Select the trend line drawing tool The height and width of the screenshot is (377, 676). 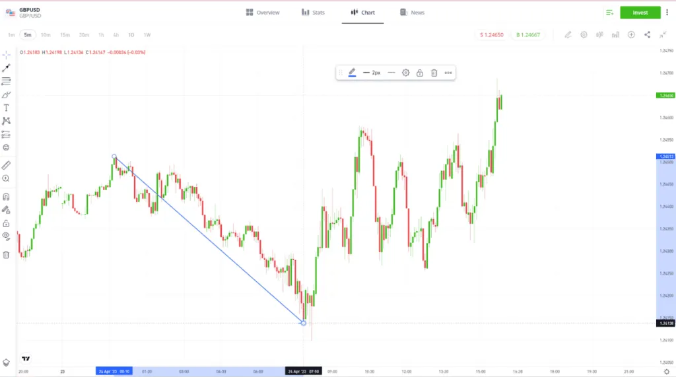click(6, 68)
